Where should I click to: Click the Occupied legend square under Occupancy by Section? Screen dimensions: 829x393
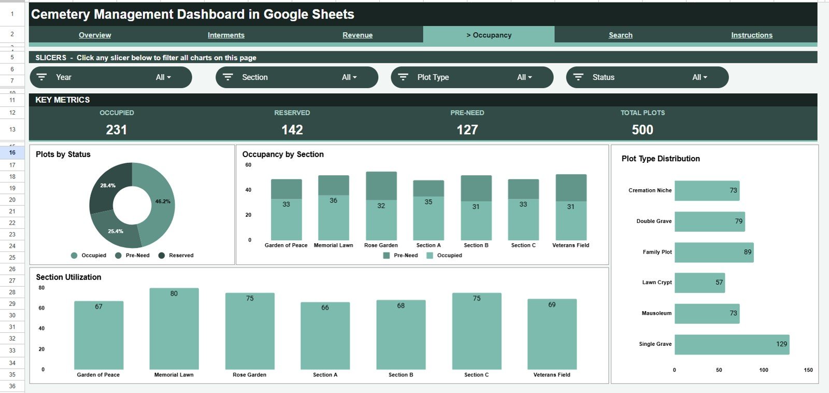point(430,256)
